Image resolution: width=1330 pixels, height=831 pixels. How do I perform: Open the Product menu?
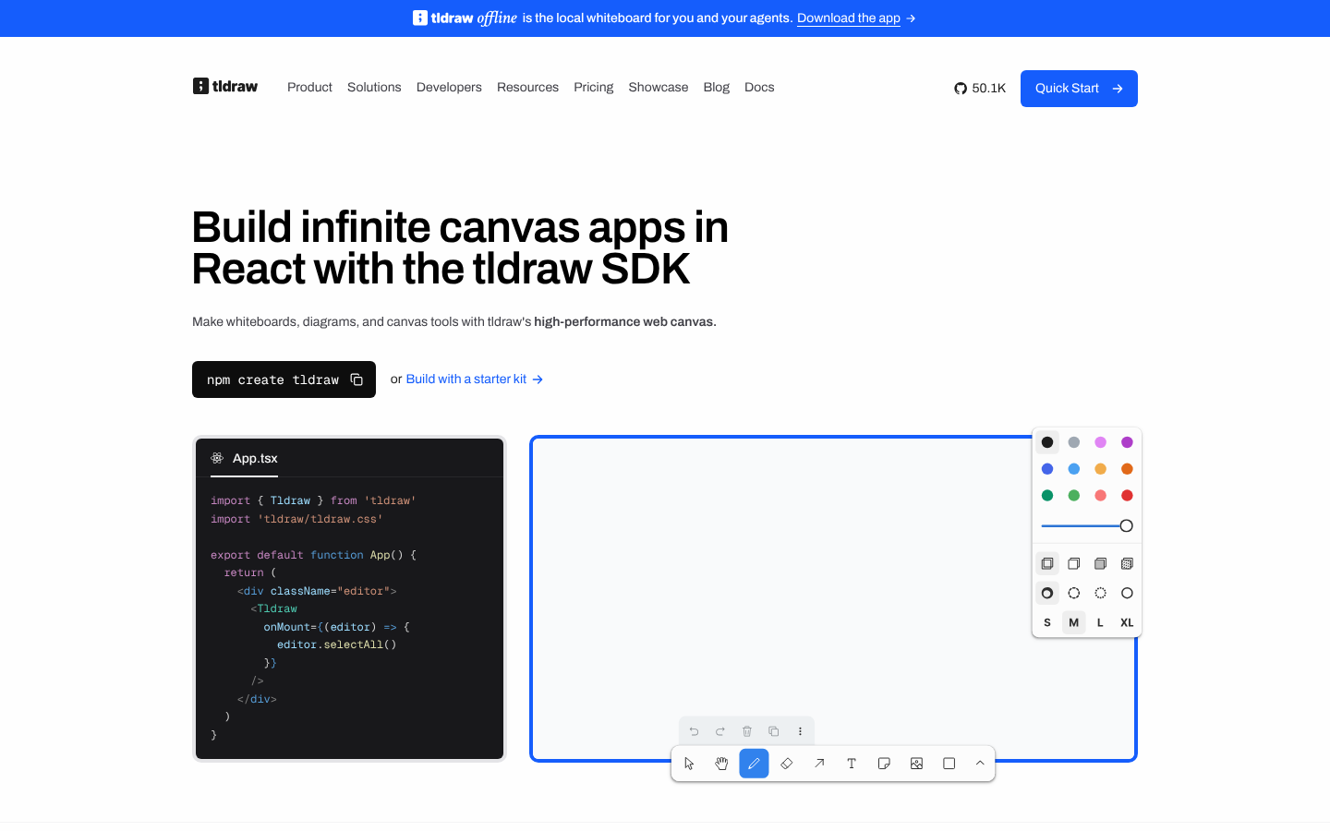point(309,88)
